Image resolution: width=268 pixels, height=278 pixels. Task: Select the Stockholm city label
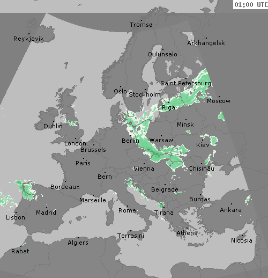145,94
